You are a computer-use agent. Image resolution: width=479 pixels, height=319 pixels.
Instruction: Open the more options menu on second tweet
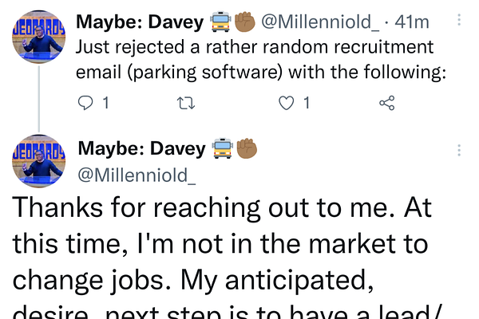(458, 150)
